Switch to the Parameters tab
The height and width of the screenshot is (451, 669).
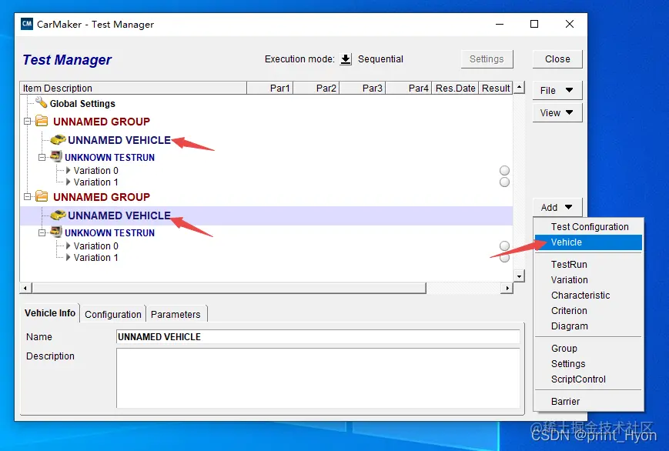(x=176, y=315)
